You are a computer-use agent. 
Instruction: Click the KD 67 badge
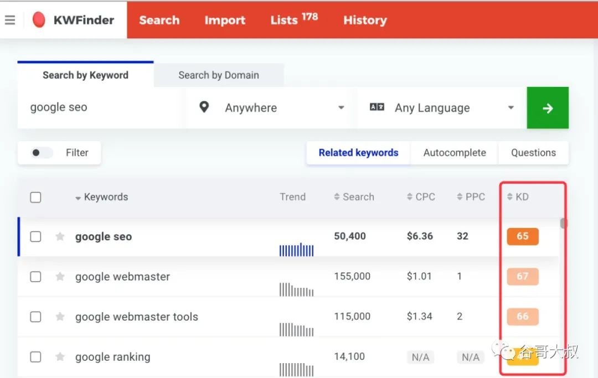523,276
